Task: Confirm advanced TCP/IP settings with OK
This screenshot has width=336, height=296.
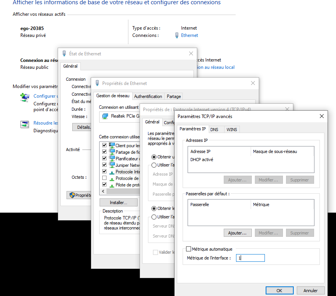Action: pos(279,290)
